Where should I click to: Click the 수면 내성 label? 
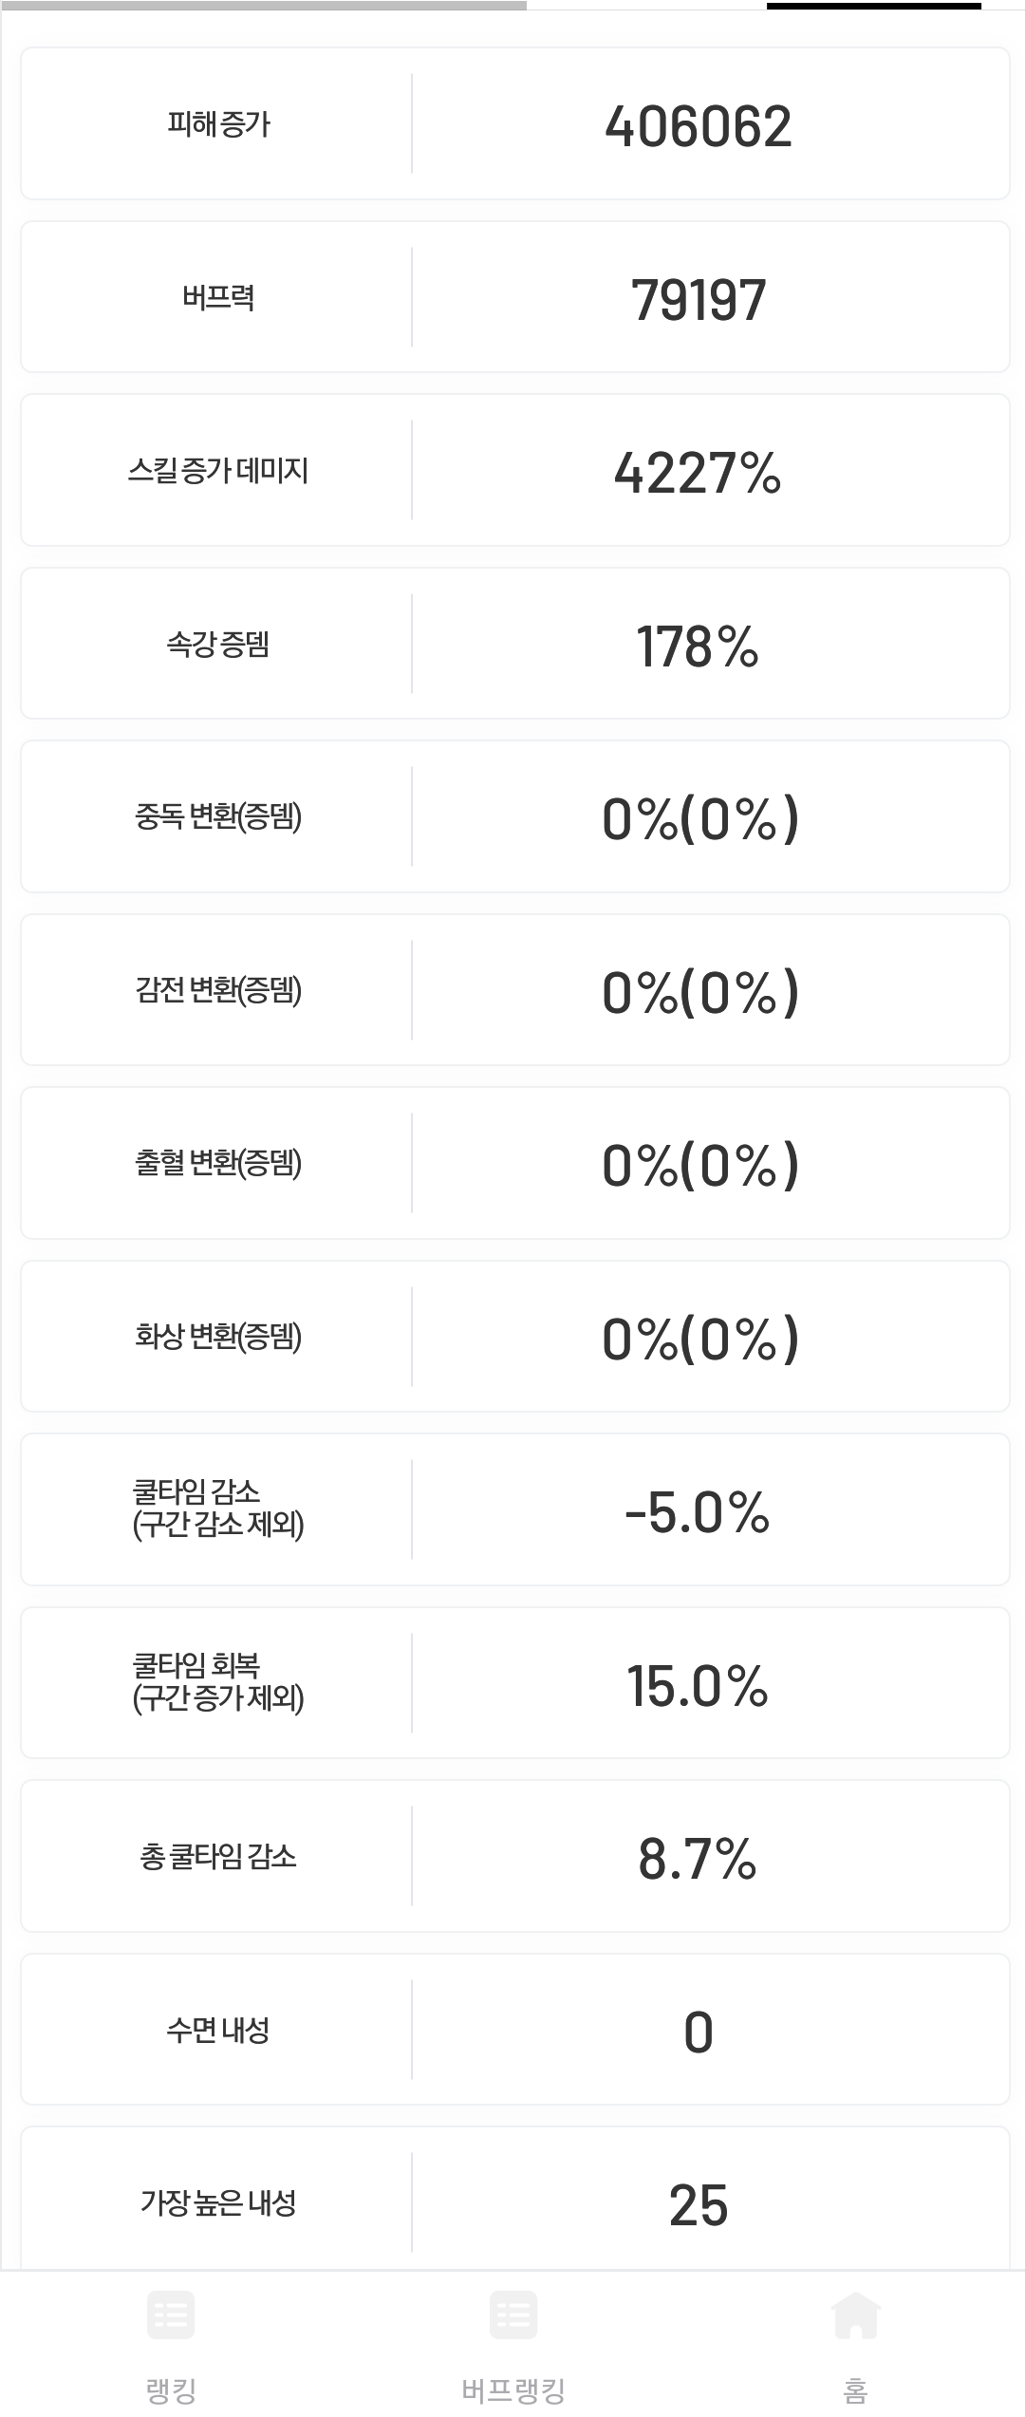[218, 2030]
